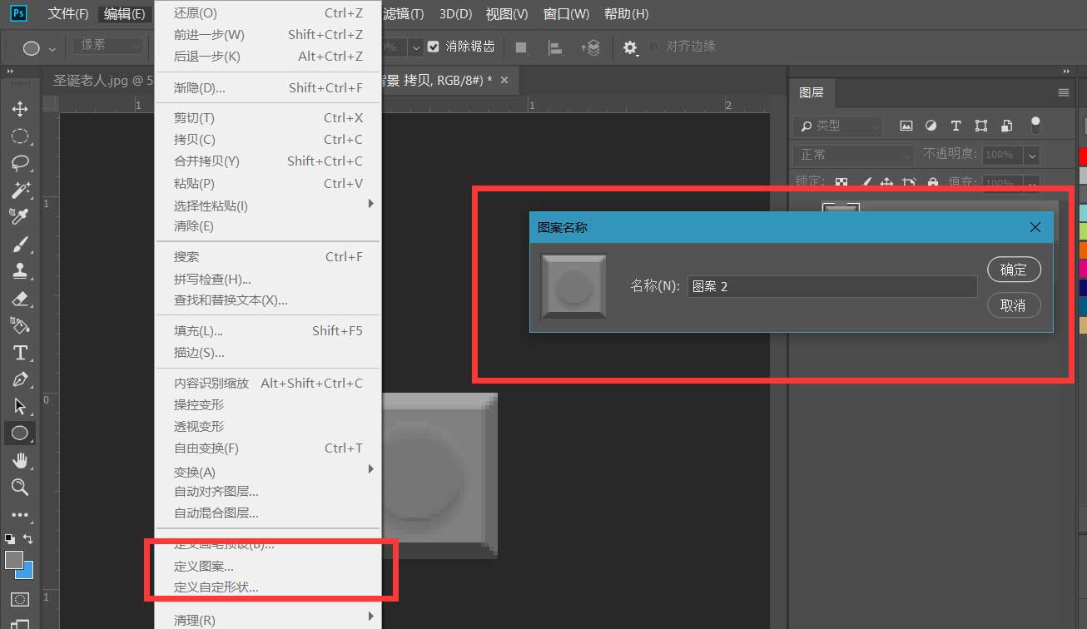Screen dimensions: 1087x629
Task: Open the Layers panel menu icon
Action: 1063,92
